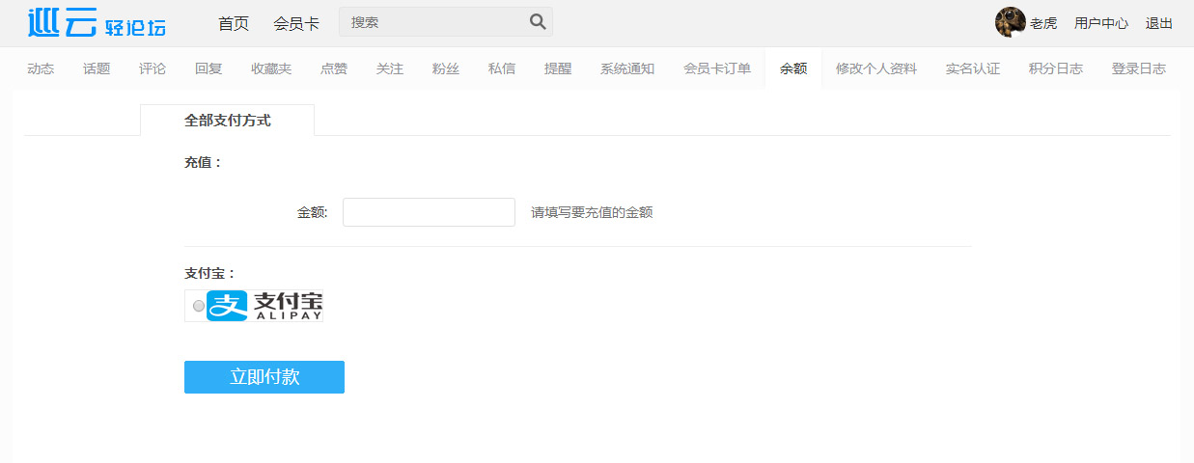This screenshot has height=463, width=1194.
Task: Switch to the 动态 tab
Action: coord(41,68)
